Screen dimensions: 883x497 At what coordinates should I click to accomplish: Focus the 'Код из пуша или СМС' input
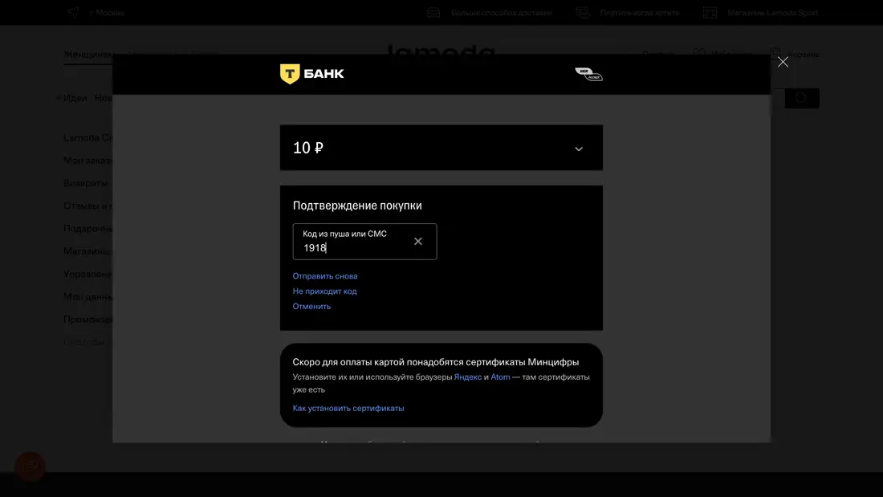tap(364, 241)
